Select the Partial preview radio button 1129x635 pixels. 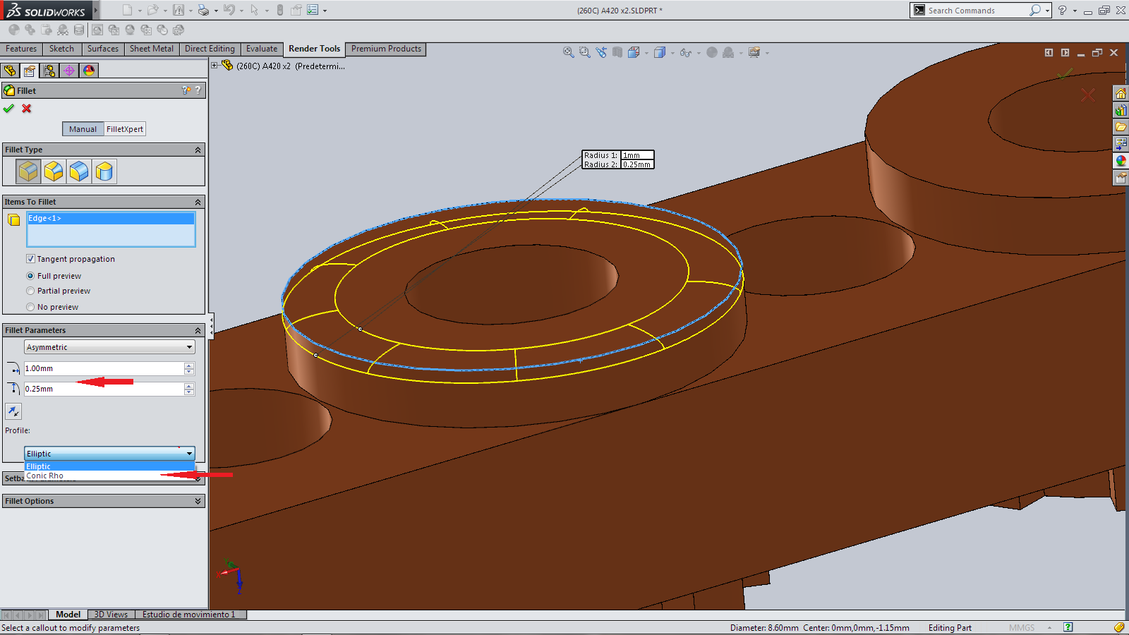30,291
